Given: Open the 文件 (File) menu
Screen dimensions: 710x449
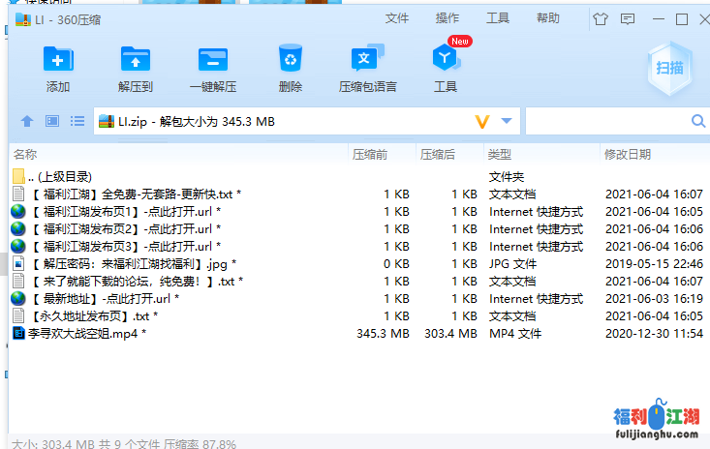Looking at the screenshot, I should pyautogui.click(x=397, y=18).
